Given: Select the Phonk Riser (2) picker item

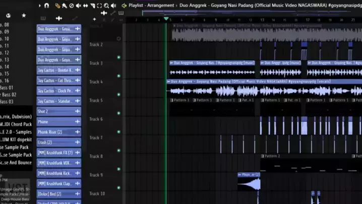Looking at the screenshot, I should tap(55, 132).
